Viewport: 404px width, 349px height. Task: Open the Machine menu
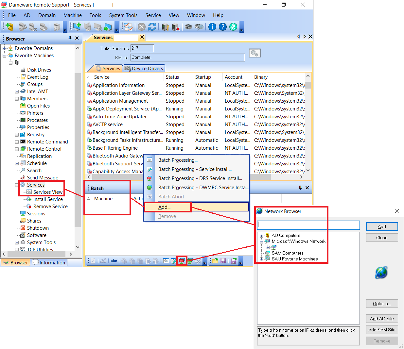click(72, 15)
